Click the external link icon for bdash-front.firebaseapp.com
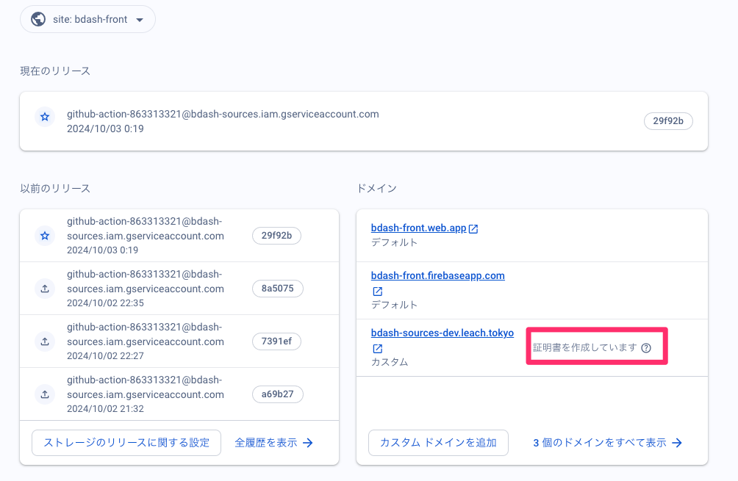Viewport: 738px width, 481px height. (x=377, y=292)
